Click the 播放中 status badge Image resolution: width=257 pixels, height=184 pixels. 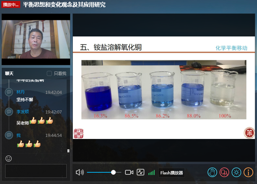point(11,4)
